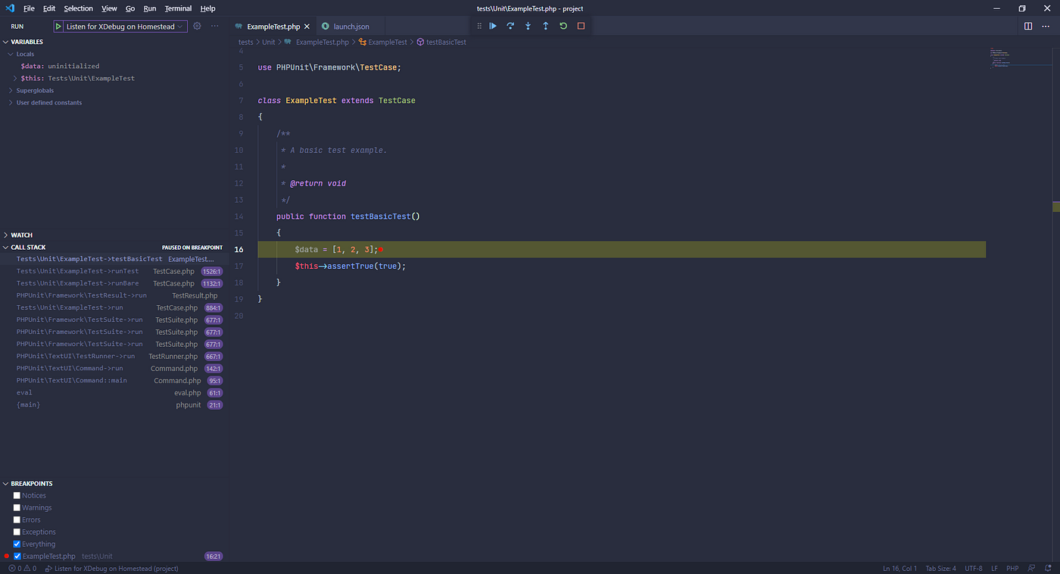Open Run panel more actions ellipsis

215,26
